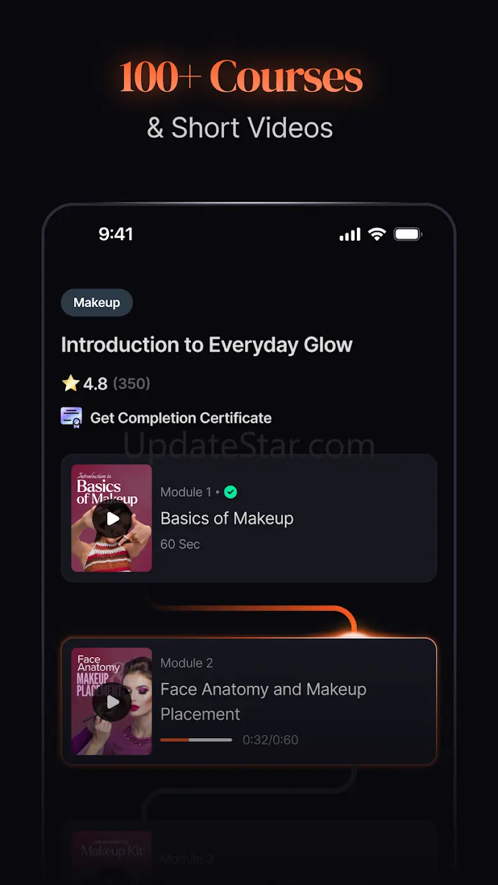Click the Face Anatomy thumbnail image

(x=112, y=701)
